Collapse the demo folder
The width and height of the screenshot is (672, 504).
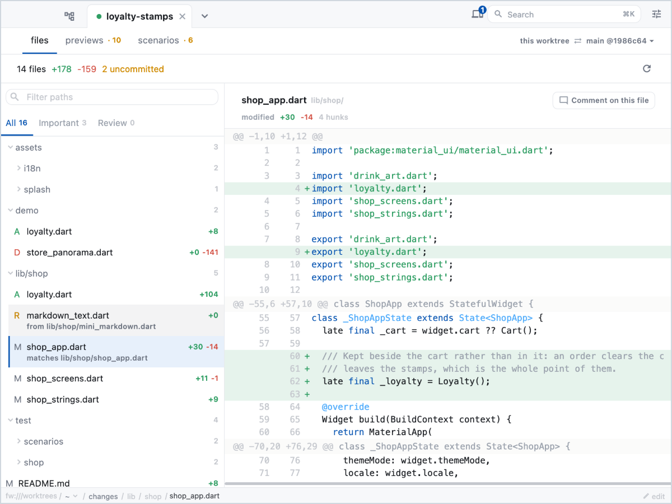[x=112, y=211]
